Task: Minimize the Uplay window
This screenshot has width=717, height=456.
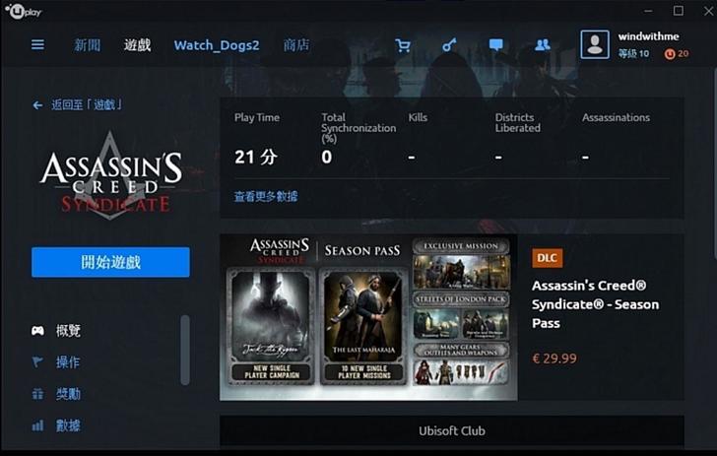Action: [648, 11]
